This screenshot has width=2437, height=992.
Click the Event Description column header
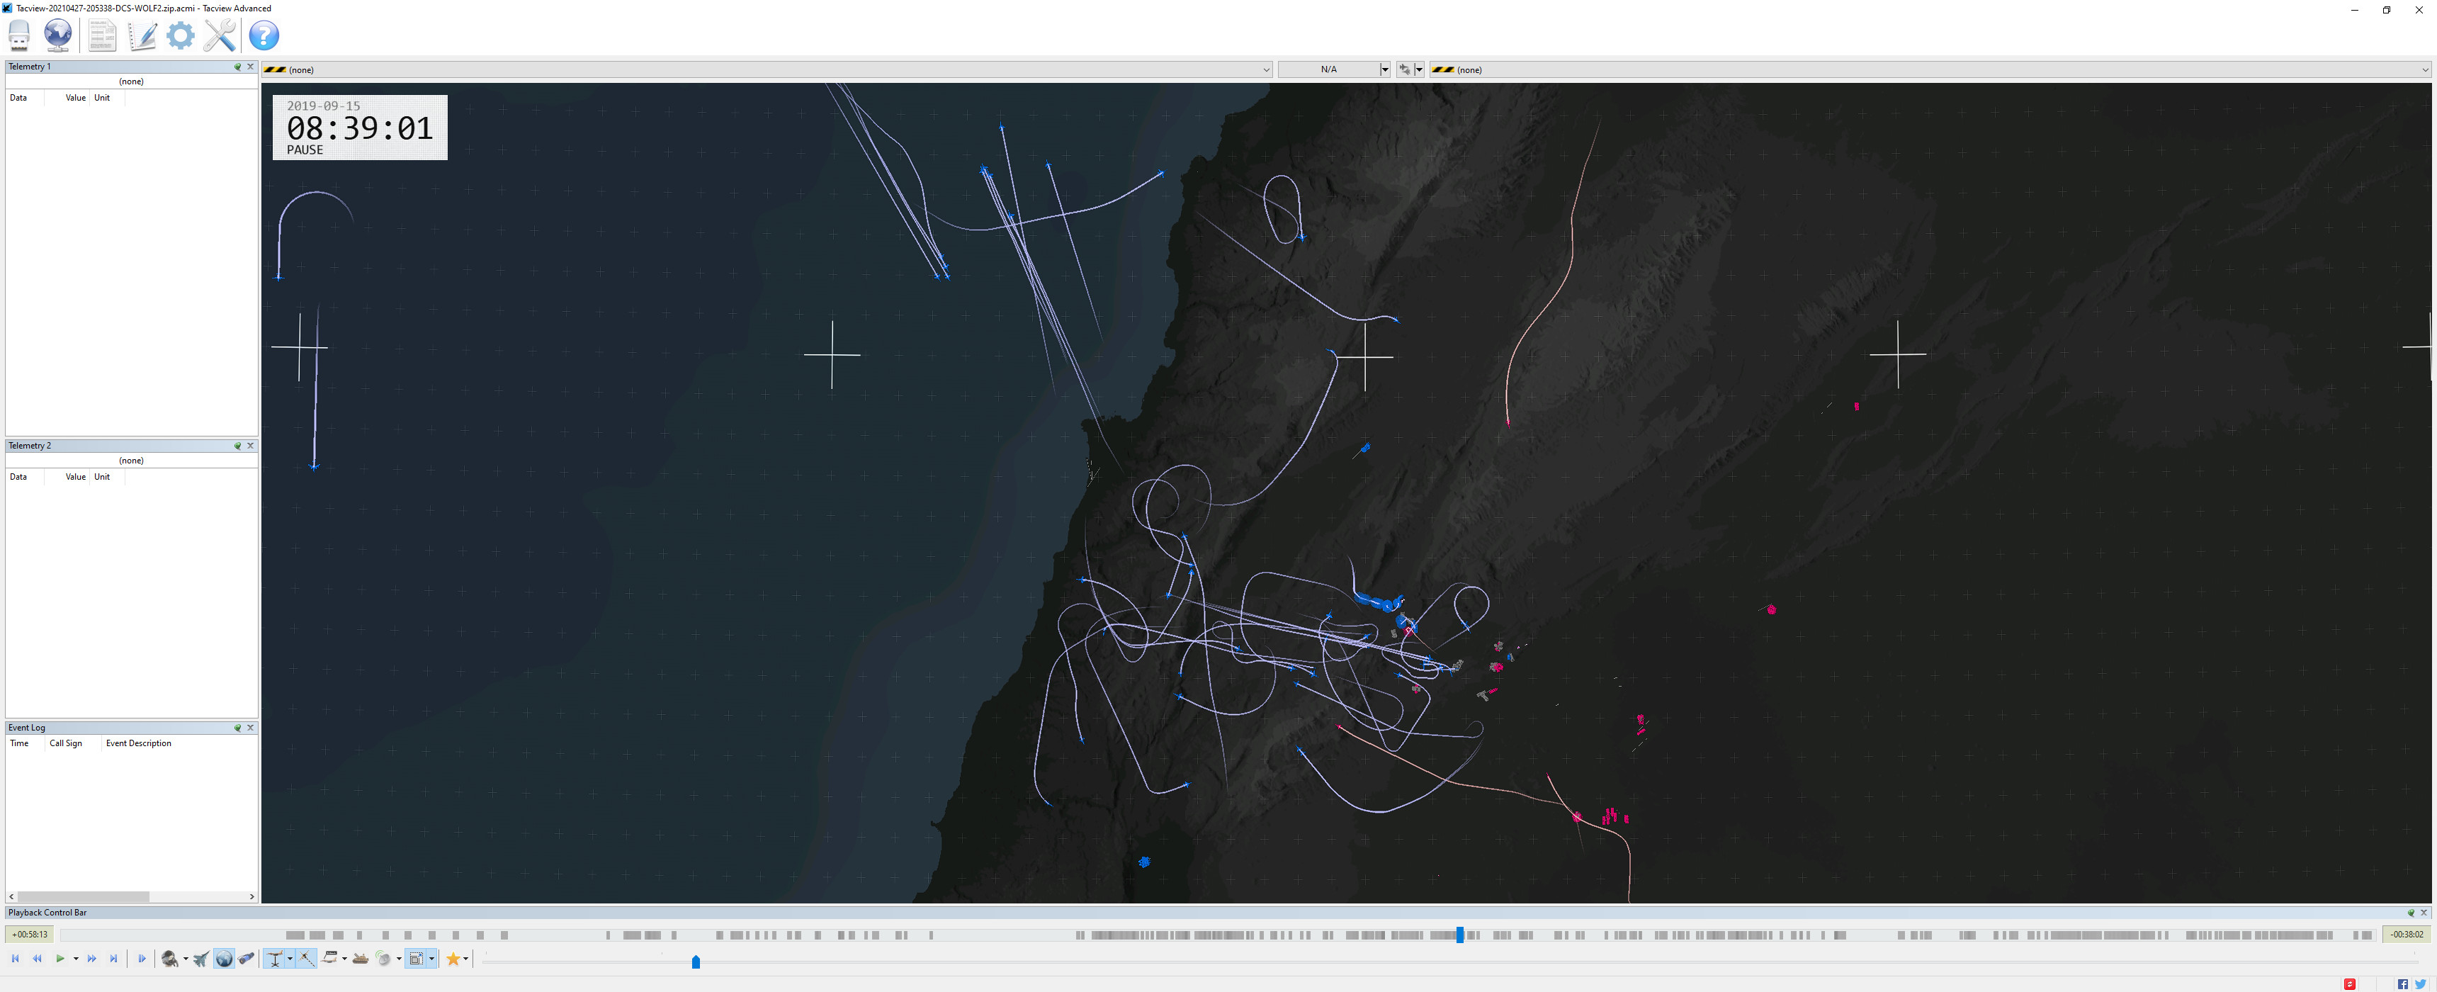138,744
